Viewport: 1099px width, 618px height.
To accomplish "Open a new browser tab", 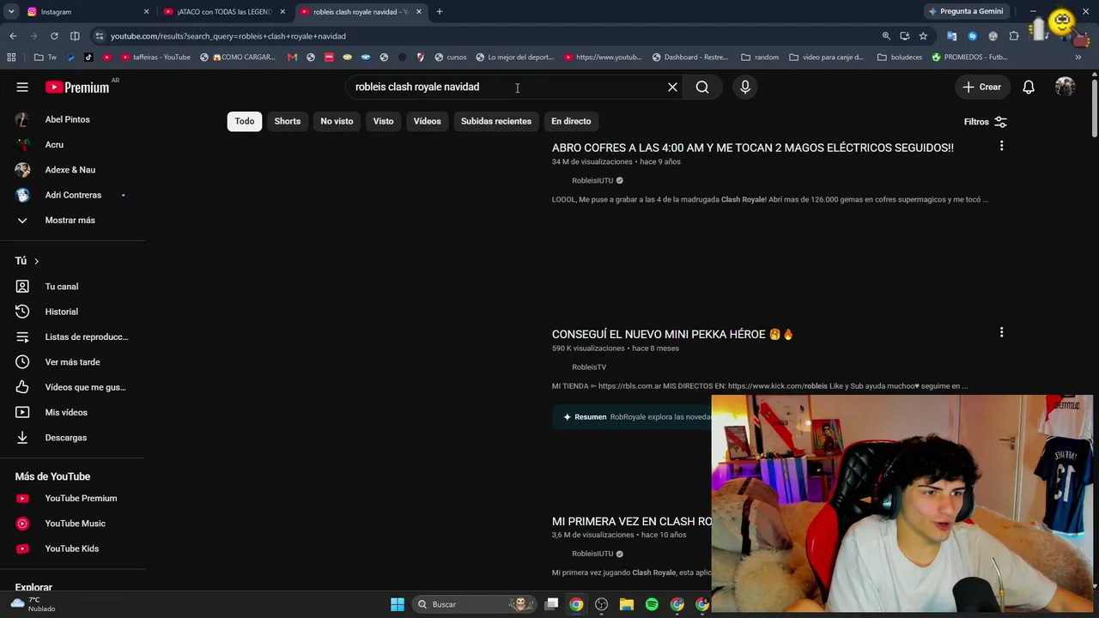I will [x=439, y=12].
